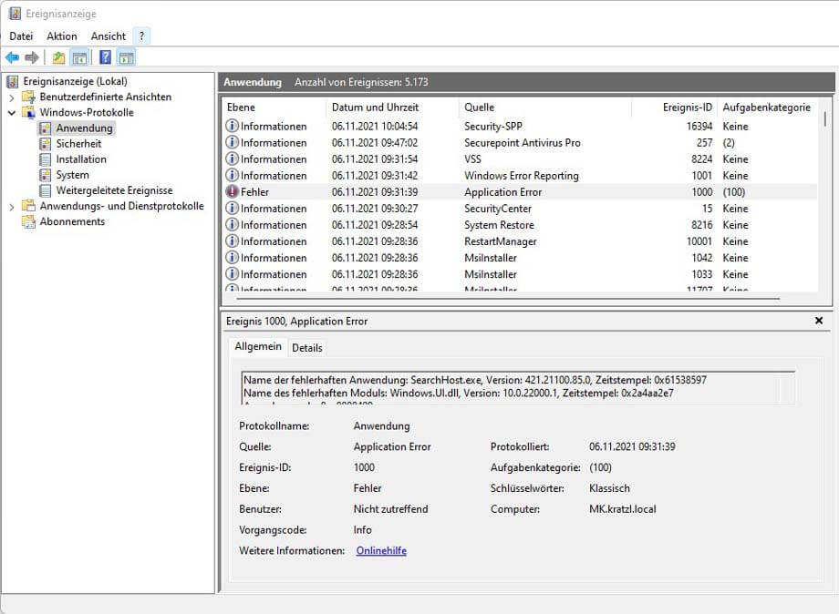
Task: Click the 06.11.2021 10:04:54 timestamp cell
Action: coord(375,126)
